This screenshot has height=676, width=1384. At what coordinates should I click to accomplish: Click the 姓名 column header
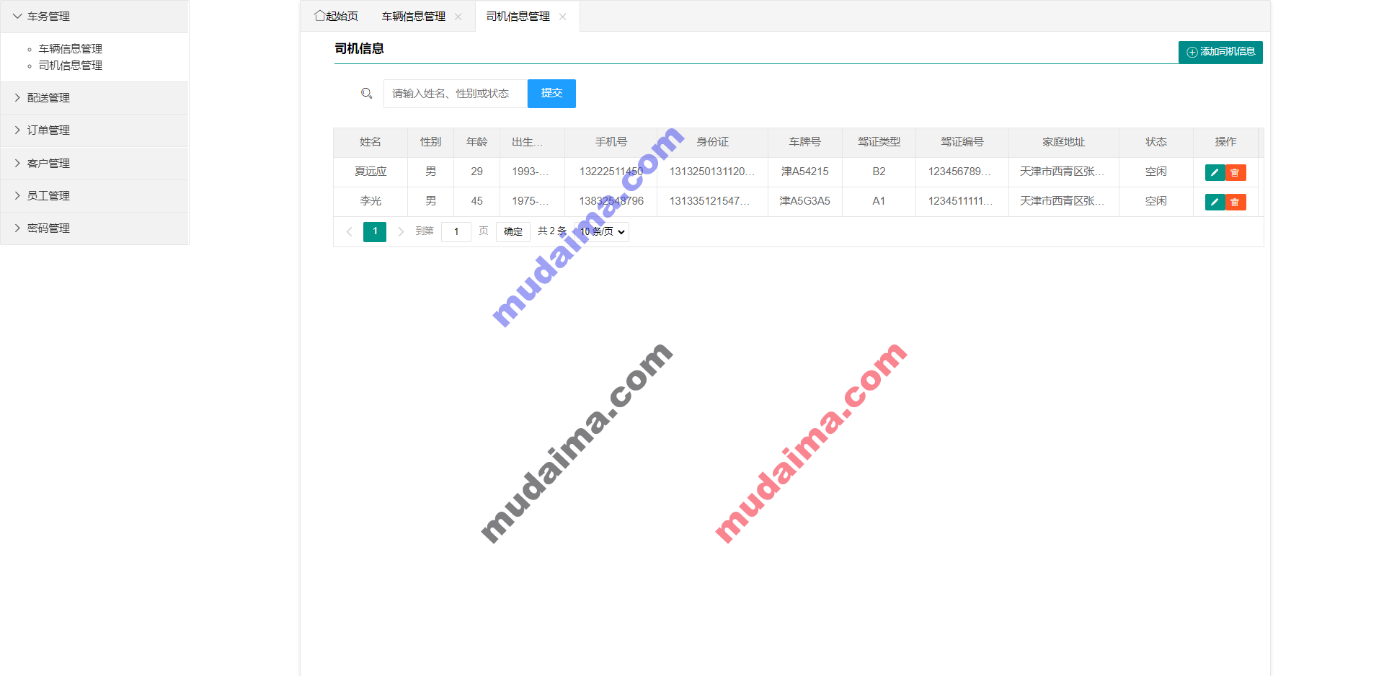pos(371,143)
